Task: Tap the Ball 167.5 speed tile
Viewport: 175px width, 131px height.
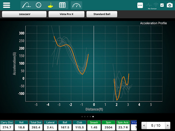Action: coord(65,126)
